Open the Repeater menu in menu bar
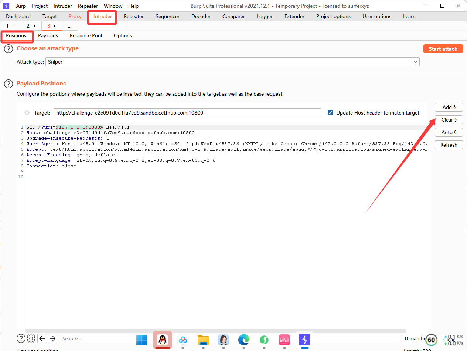This screenshot has width=467, height=351. (x=88, y=6)
